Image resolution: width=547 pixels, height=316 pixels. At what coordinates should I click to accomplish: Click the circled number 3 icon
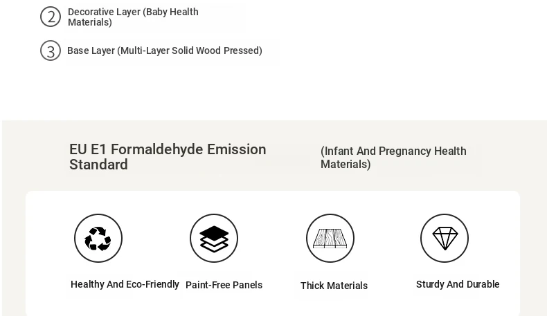pyautogui.click(x=51, y=50)
